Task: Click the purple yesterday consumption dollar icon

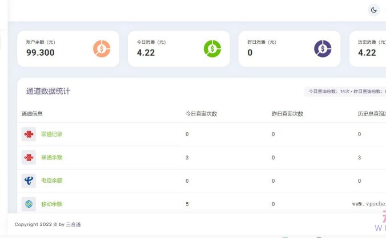Action: point(323,49)
